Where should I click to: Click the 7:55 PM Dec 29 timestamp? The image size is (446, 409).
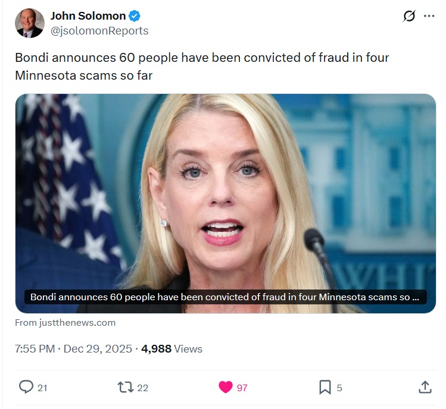(x=73, y=349)
